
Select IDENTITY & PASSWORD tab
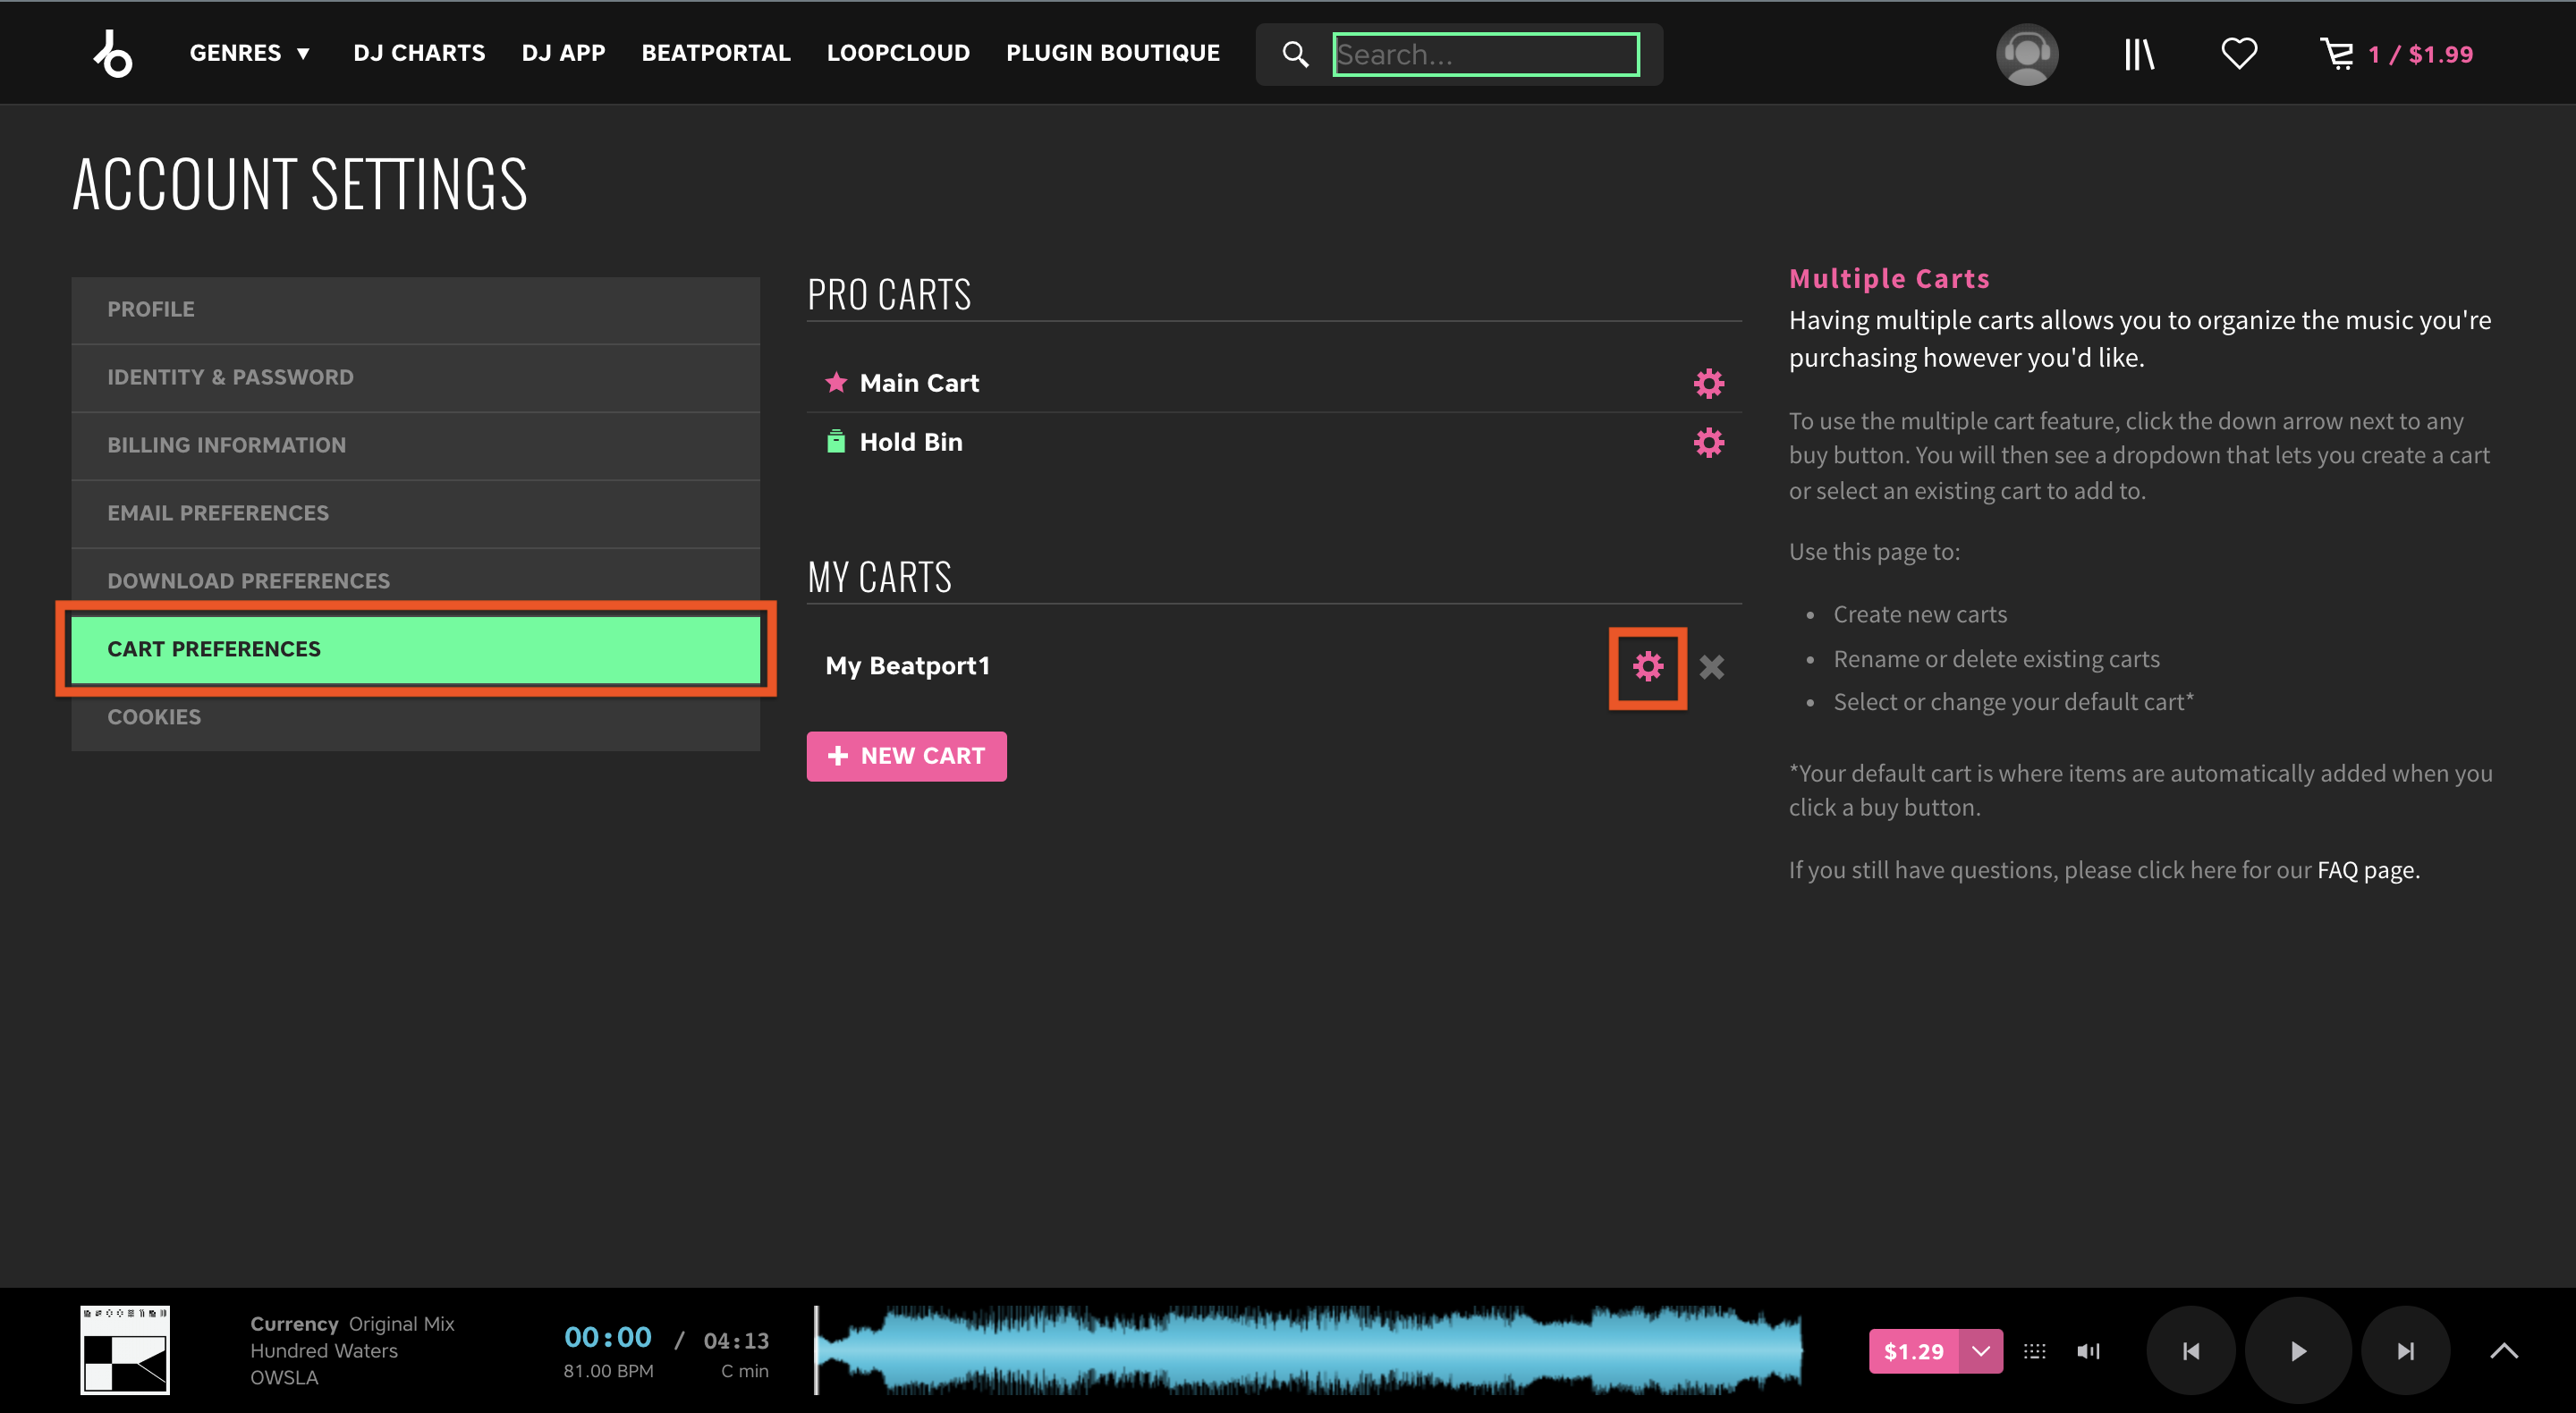coord(415,378)
